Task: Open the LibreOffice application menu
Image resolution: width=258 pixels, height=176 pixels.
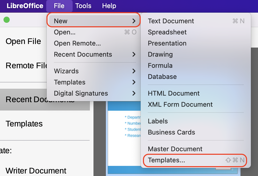Action: pyautogui.click(x=25, y=6)
